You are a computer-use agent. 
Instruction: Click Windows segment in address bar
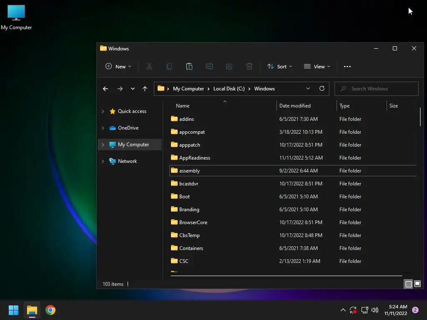coord(264,89)
